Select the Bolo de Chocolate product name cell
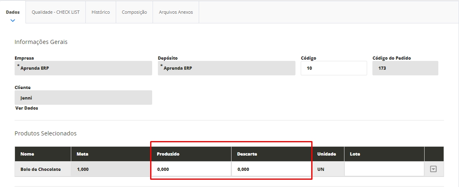Screen dimensions: 459x187 (x=40, y=169)
